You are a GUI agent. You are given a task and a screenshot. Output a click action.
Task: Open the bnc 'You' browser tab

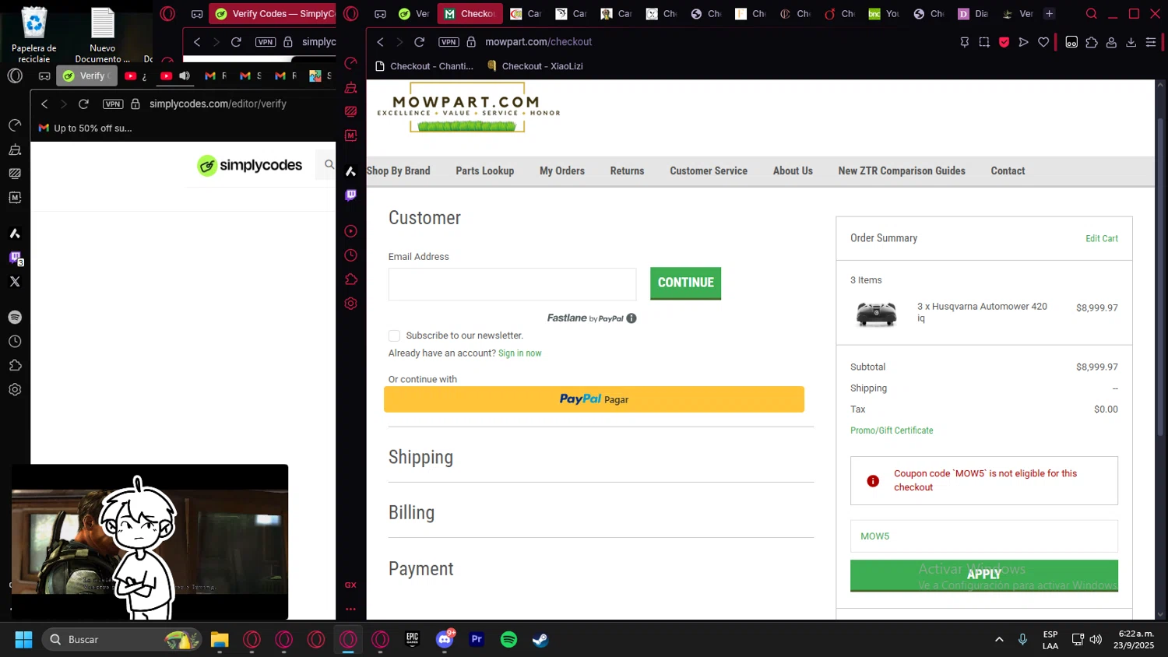click(883, 13)
